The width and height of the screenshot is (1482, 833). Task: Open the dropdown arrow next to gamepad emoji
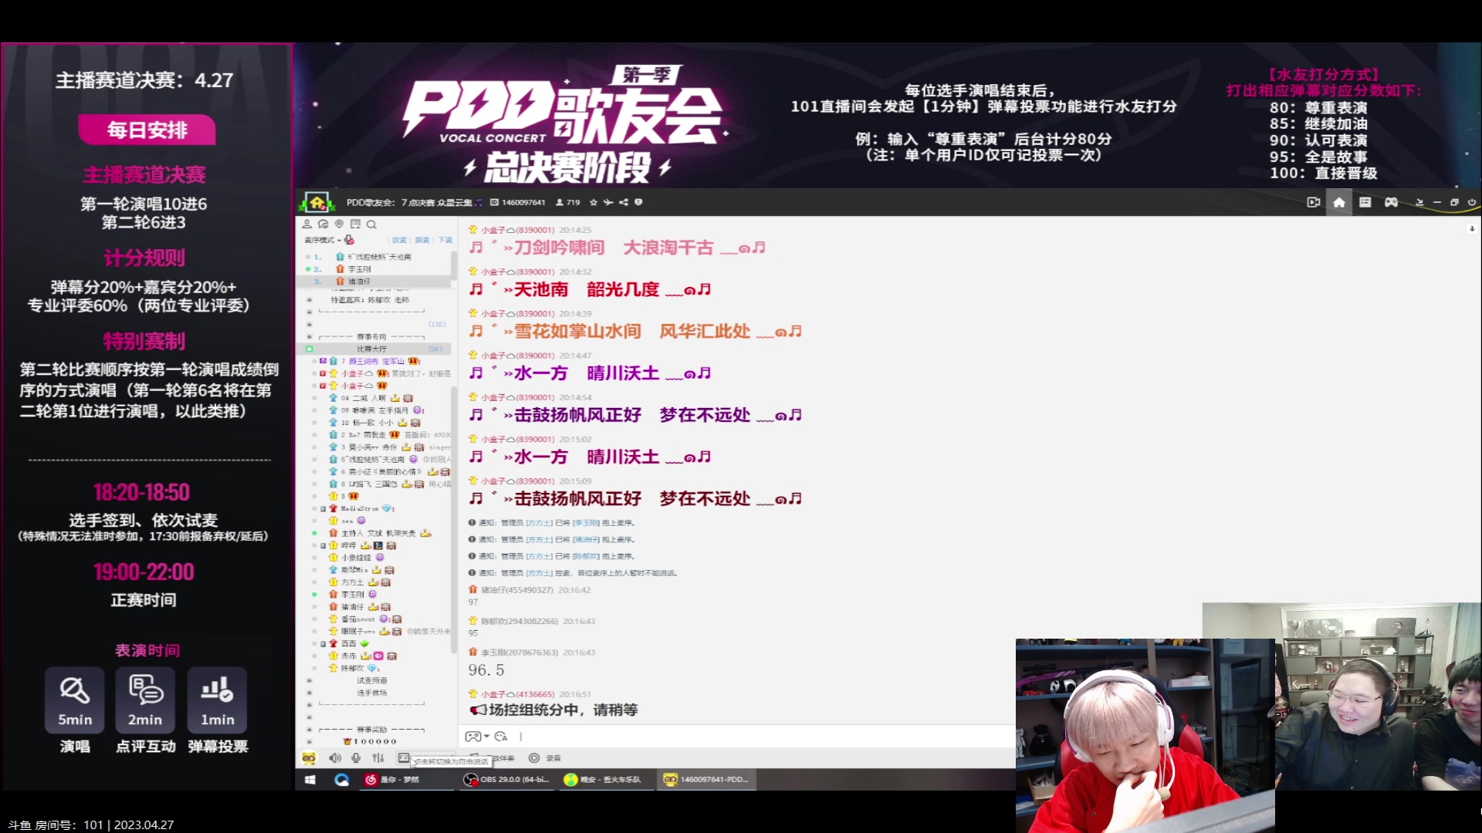[x=486, y=737]
